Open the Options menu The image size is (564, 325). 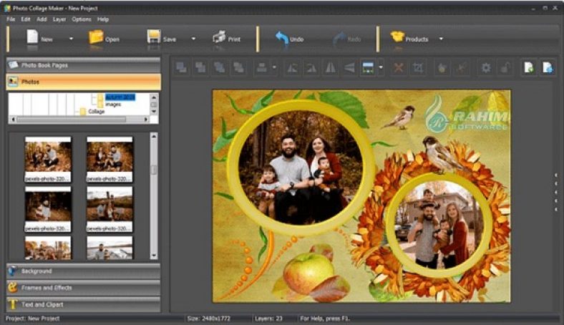82,19
